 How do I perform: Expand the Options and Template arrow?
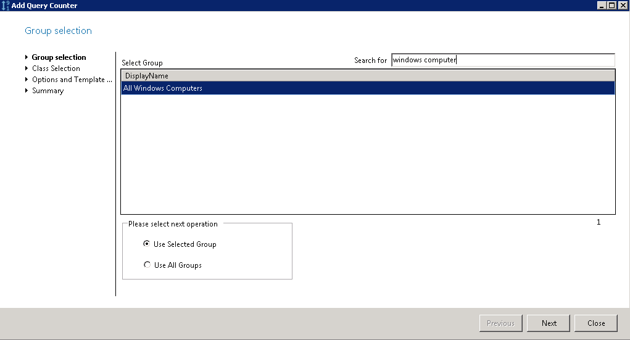pyautogui.click(x=27, y=80)
